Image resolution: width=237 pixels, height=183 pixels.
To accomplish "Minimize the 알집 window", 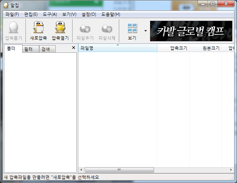I will coord(203,4).
